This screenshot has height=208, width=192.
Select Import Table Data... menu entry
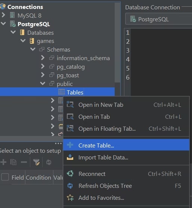[x=126, y=157]
